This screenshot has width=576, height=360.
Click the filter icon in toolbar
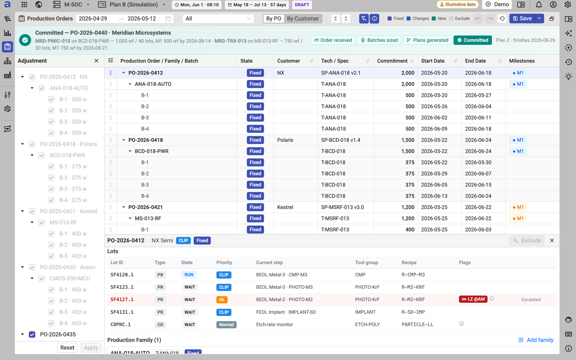tap(364, 18)
